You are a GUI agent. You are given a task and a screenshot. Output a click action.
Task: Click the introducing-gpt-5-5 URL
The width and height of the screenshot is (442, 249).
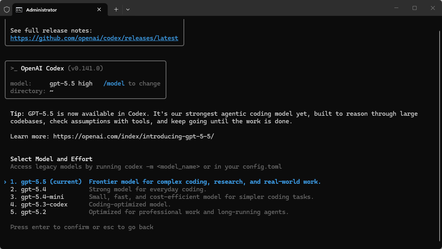pos(133,136)
